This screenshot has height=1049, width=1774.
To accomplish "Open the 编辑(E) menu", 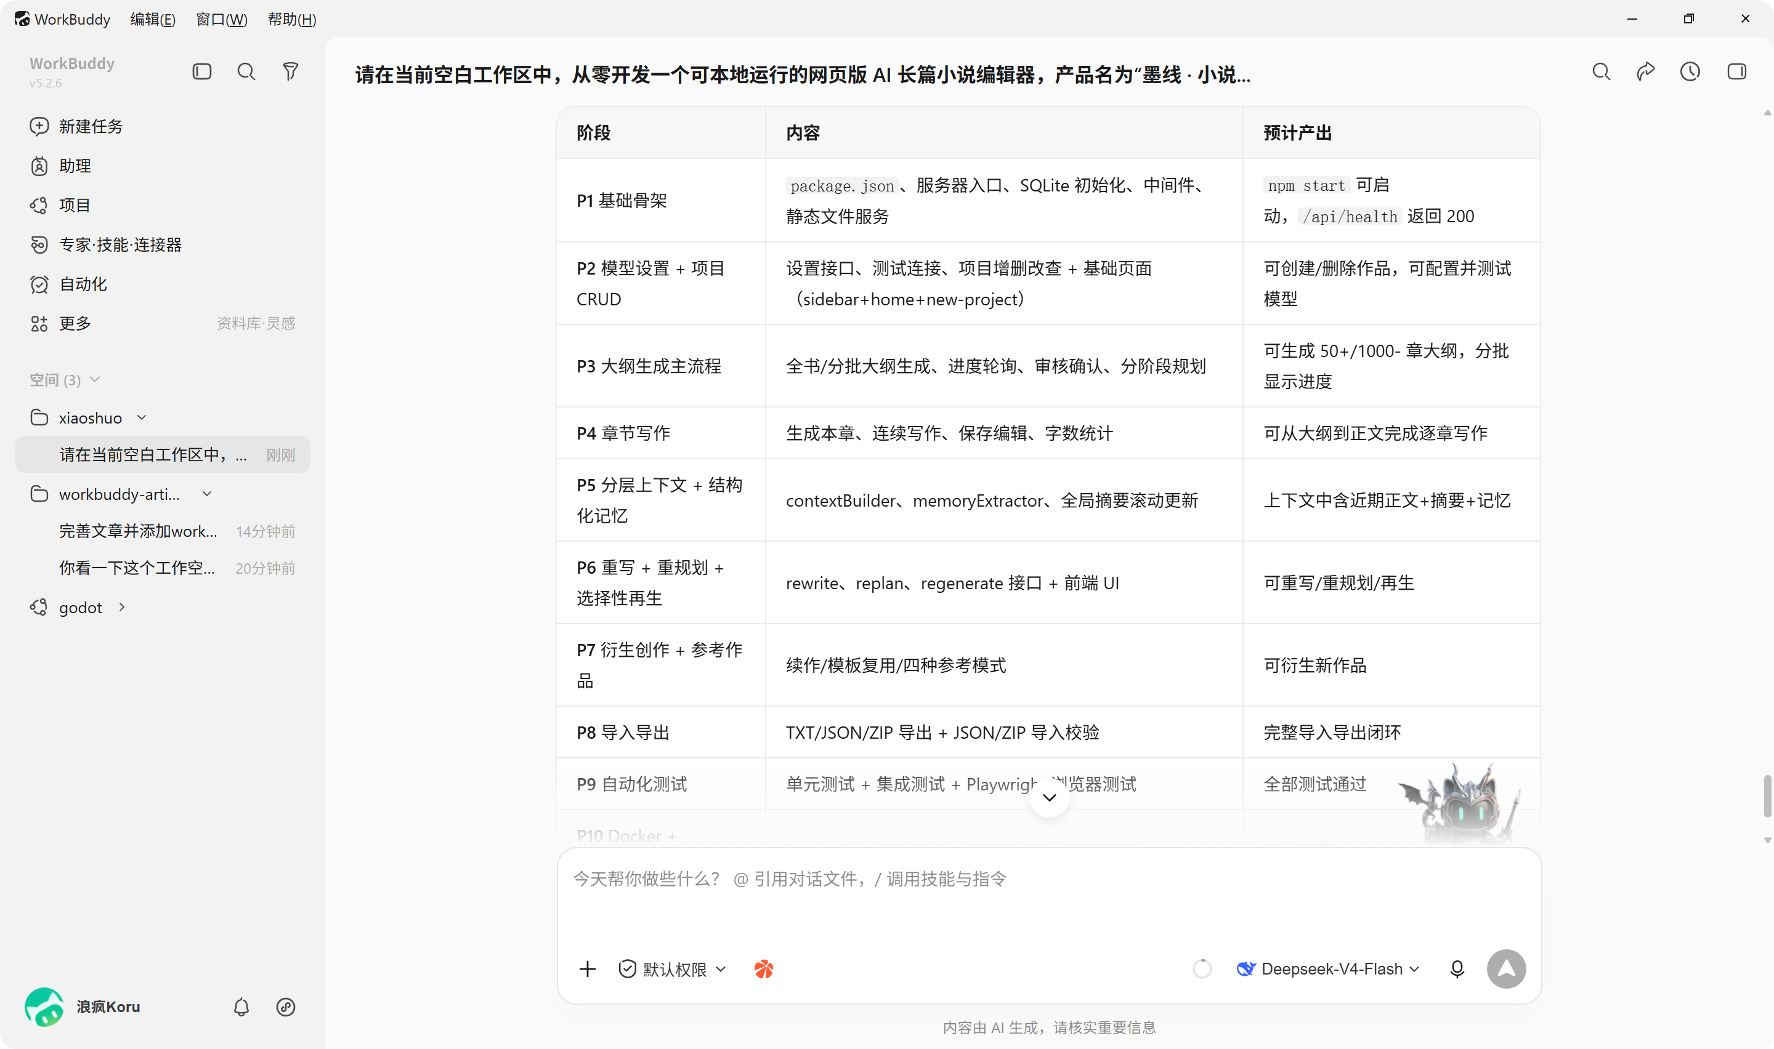I will [153, 19].
